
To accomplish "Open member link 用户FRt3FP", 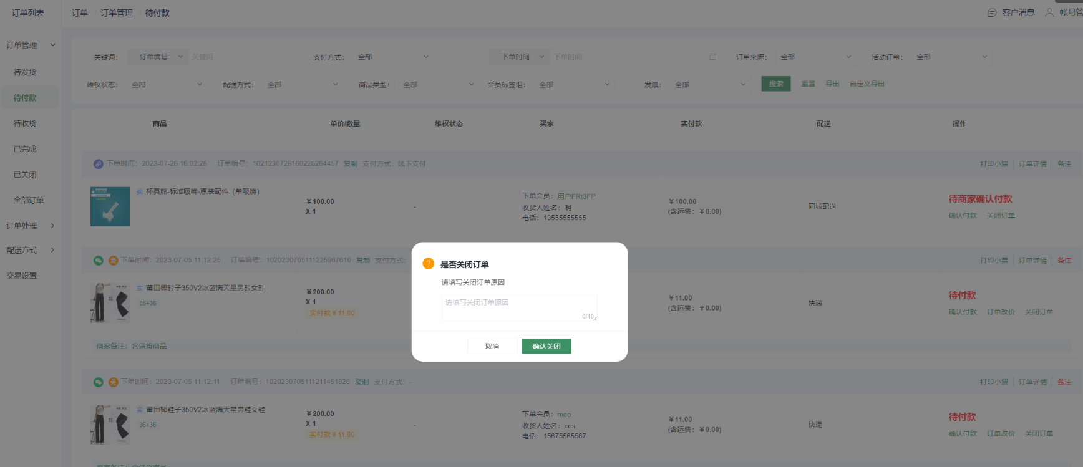I will 576,196.
